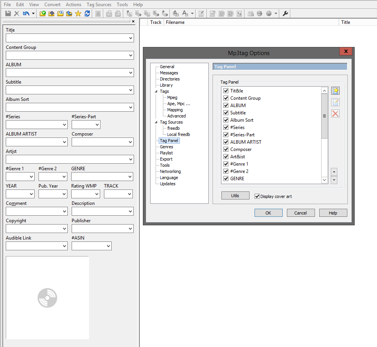Toggle the Subtitle field checkbox

226,112
